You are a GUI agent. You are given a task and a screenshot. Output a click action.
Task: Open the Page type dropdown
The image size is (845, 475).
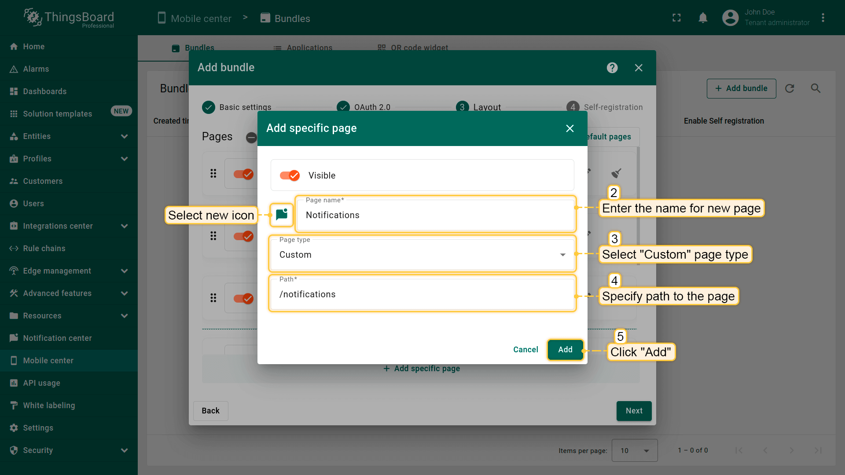tap(422, 255)
